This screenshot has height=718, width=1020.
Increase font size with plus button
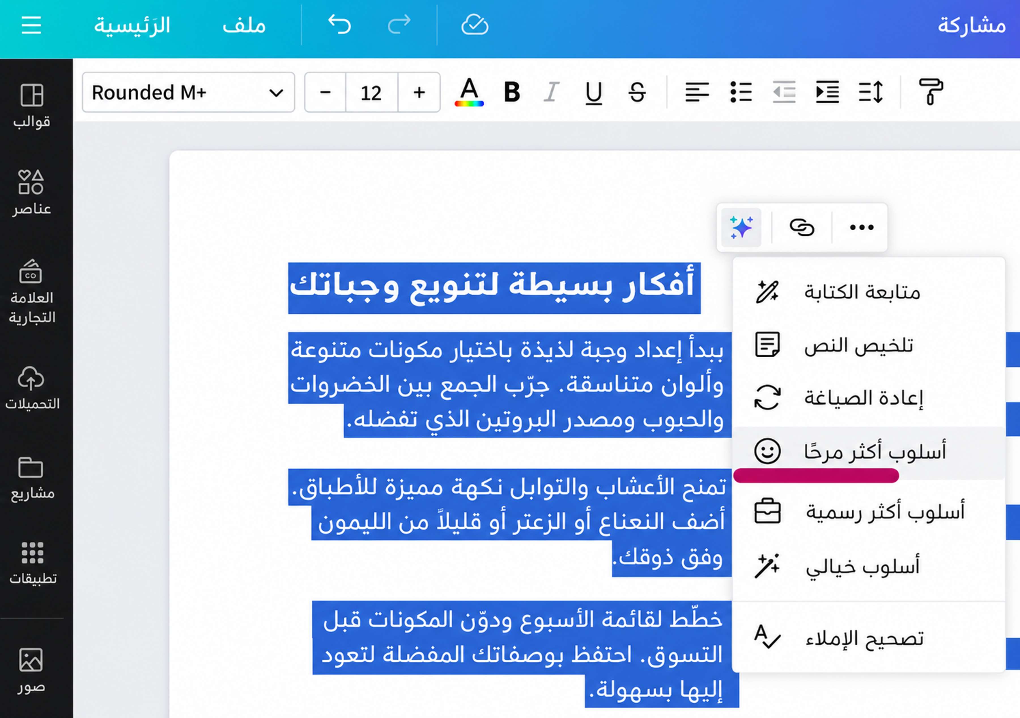click(419, 92)
